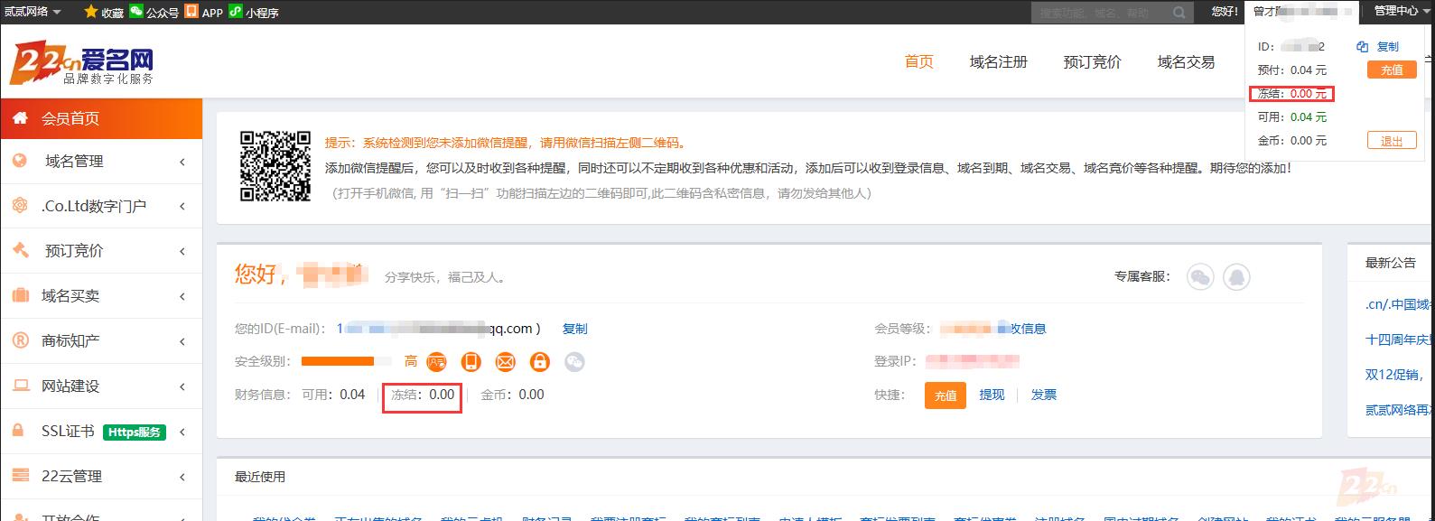Viewport: 1435px width, 521px height.
Task: Open the 域名注册 navigation tab
Action: coord(999,61)
